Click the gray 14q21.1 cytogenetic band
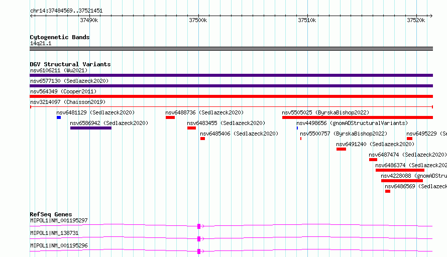Image resolution: width=447 pixels, height=257 pixels. pyautogui.click(x=231, y=49)
